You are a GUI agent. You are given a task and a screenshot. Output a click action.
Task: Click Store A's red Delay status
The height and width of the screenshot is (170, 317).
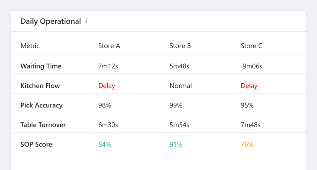click(x=106, y=86)
